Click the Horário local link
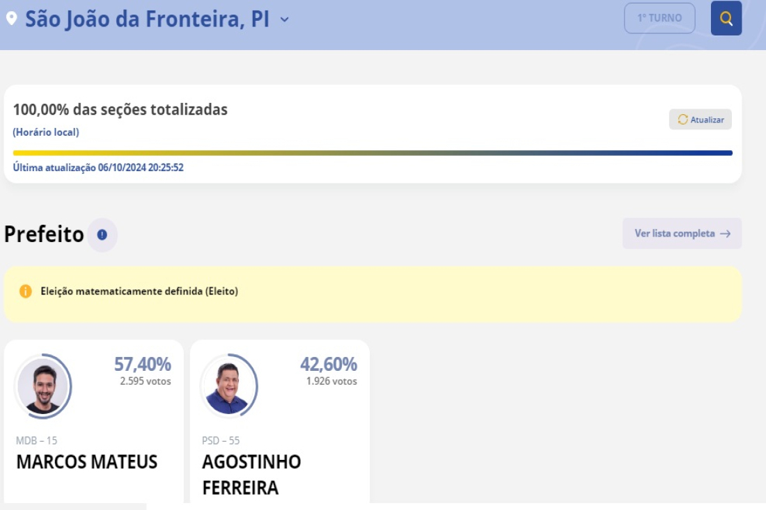This screenshot has height=510, width=766. click(46, 132)
